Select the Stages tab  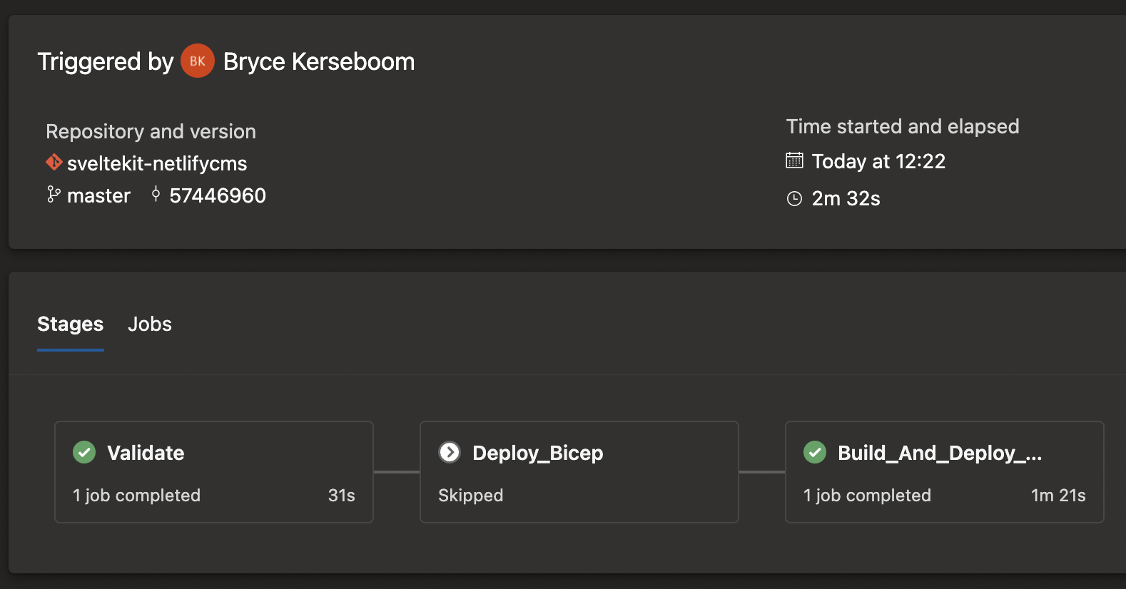point(70,324)
